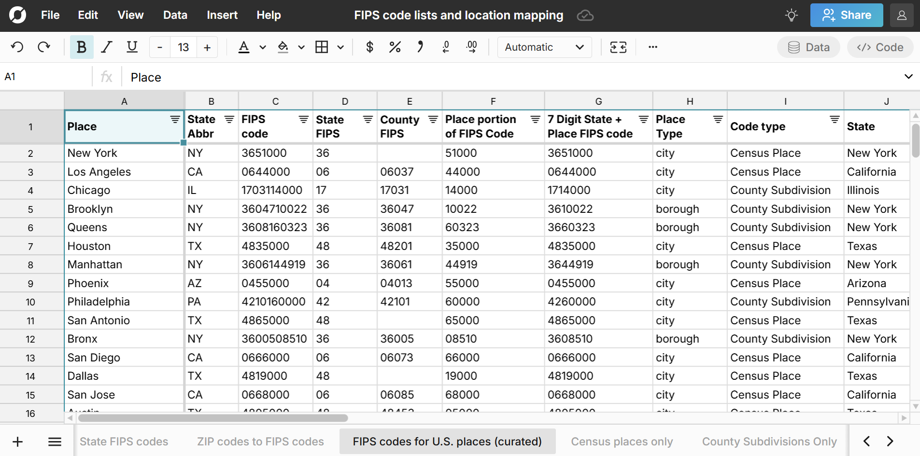920x456 pixels.
Task: Apply italic formatting to the cell
Action: (x=106, y=47)
